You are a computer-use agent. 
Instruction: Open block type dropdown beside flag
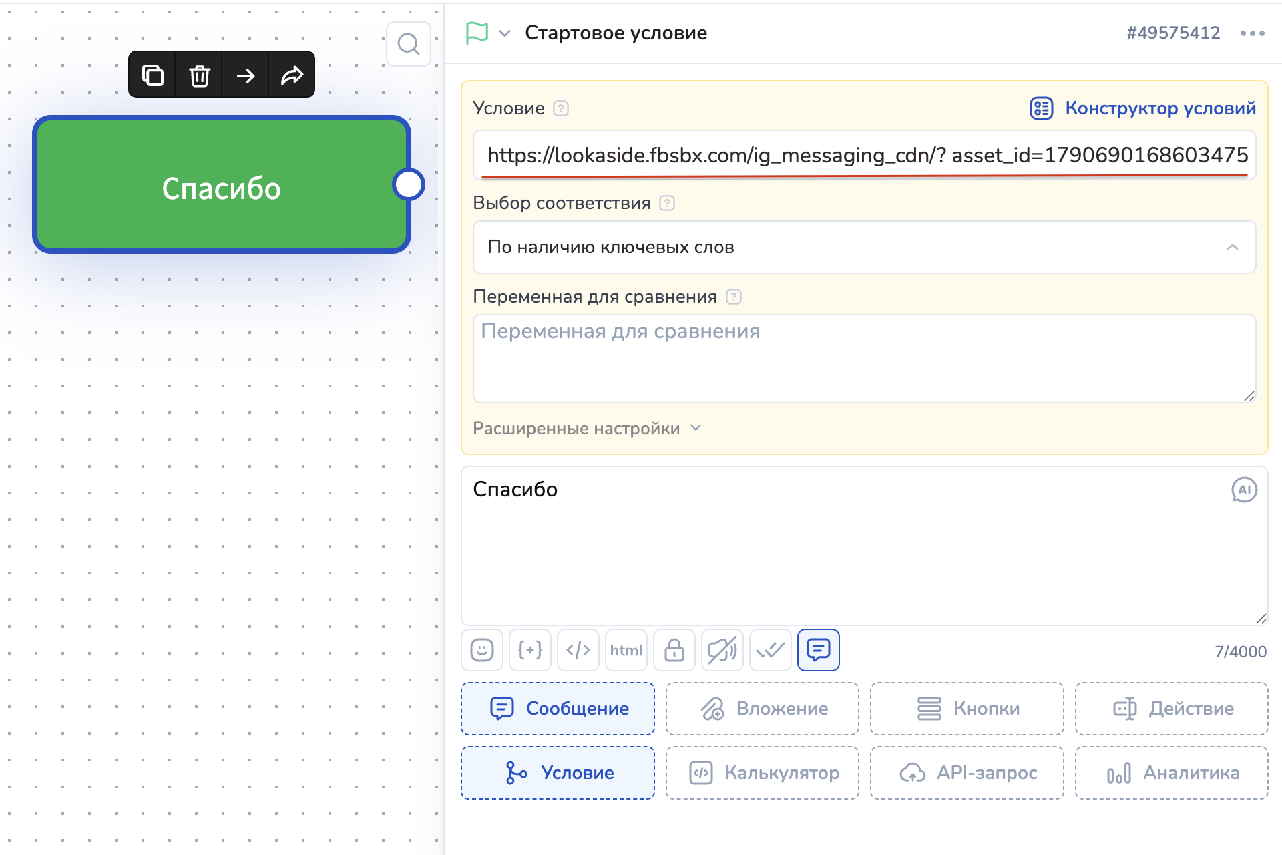click(505, 33)
